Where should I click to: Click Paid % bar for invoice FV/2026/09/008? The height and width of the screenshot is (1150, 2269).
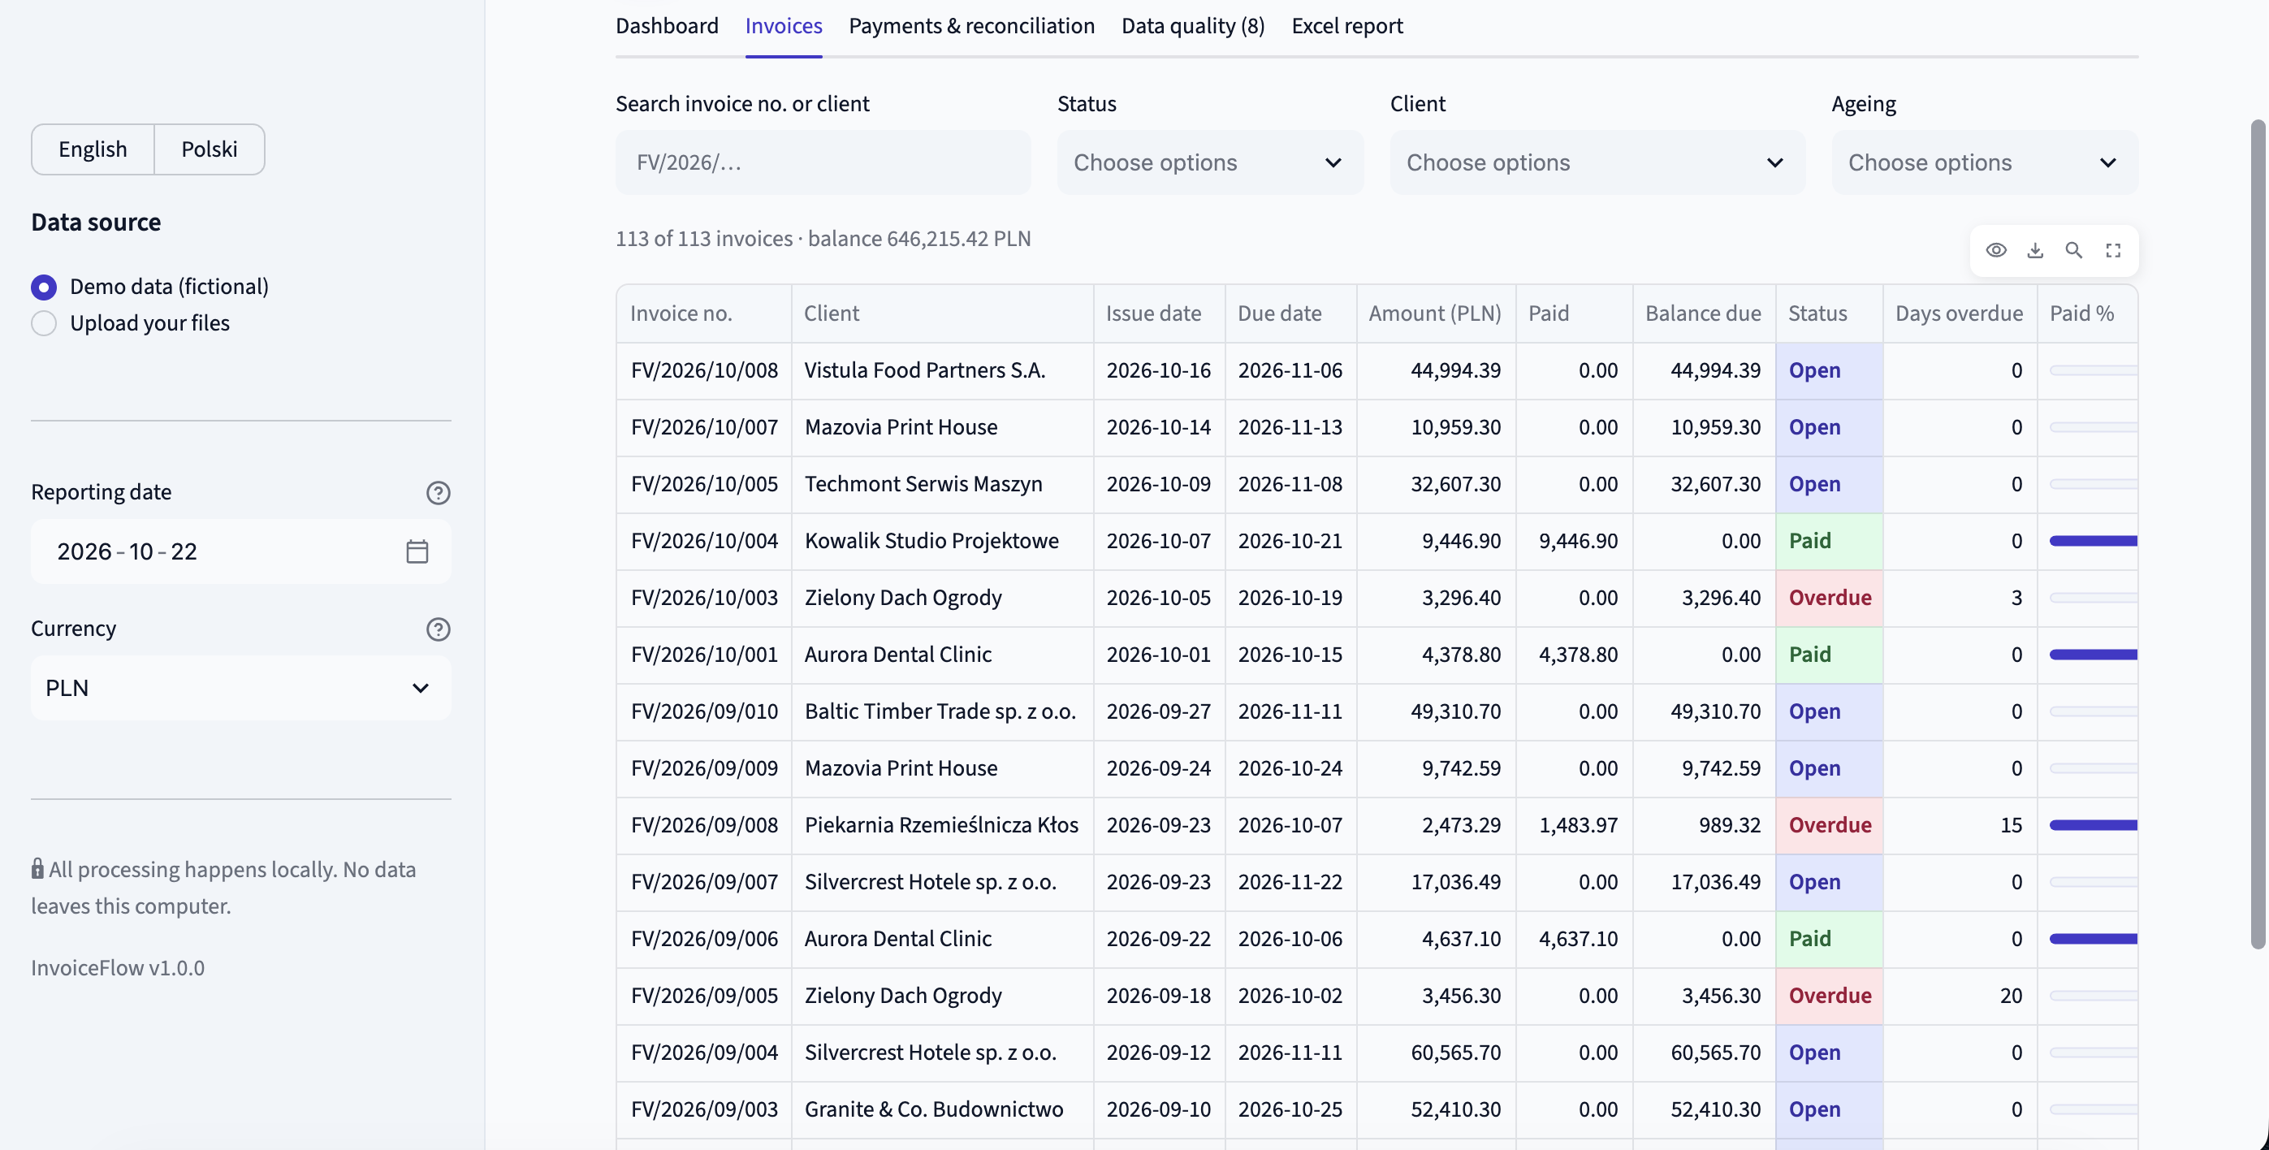pos(2093,825)
